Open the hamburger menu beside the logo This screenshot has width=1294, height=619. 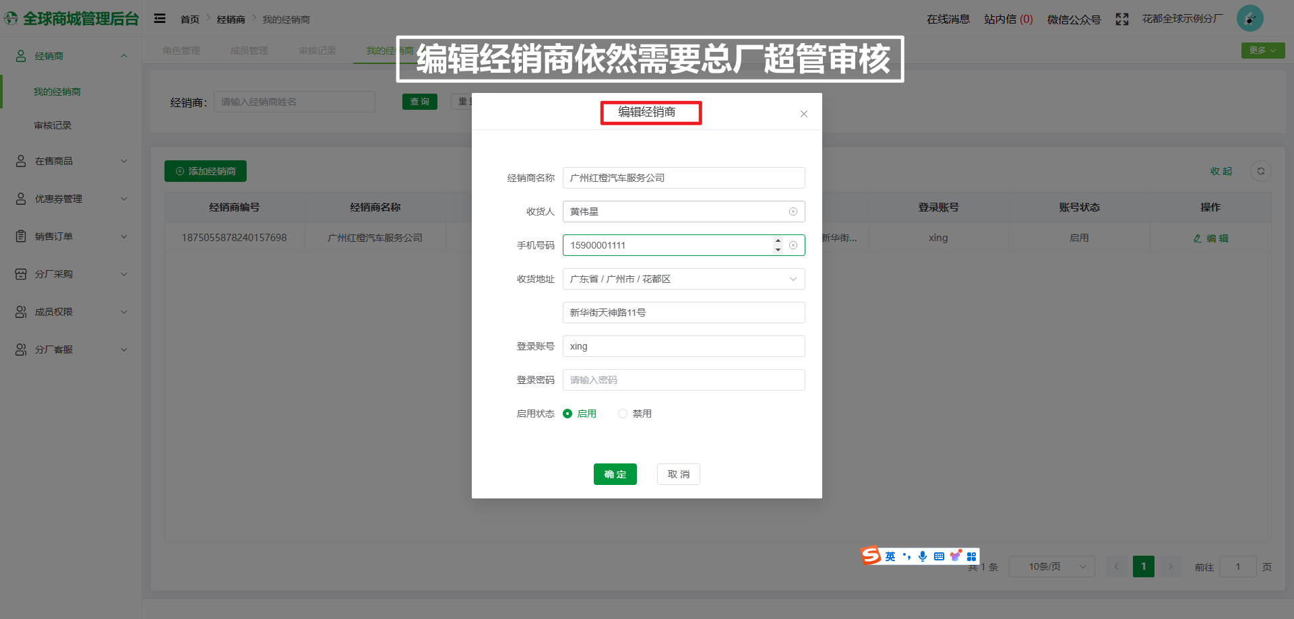click(160, 18)
